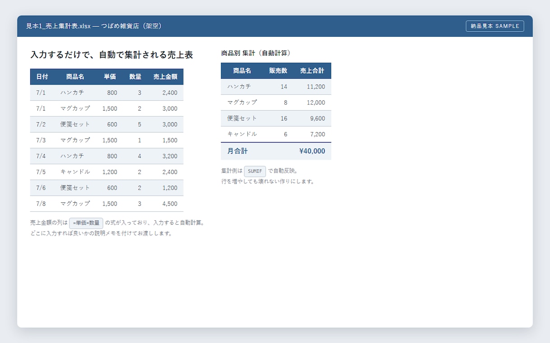Viewport: 550px width, 343px height.
Task: Click the 商品別 集計（自動計算） heading
Action: click(x=256, y=53)
